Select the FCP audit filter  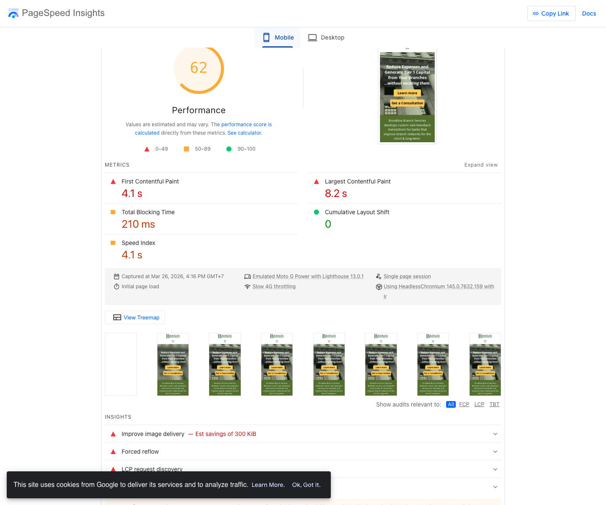click(x=464, y=404)
